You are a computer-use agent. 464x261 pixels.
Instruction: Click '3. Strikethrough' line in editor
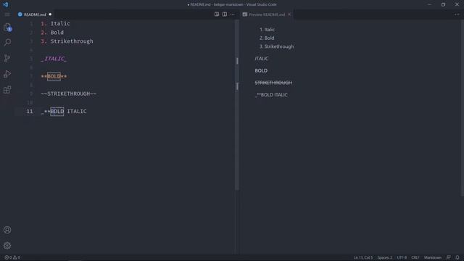point(67,41)
